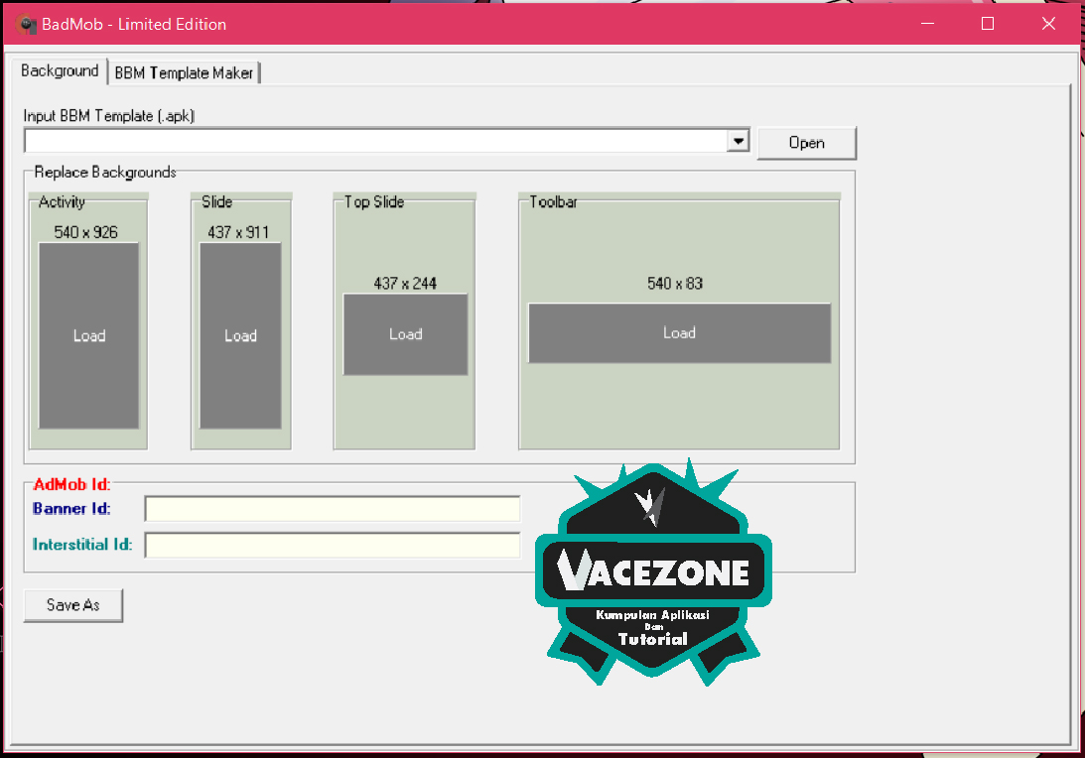The height and width of the screenshot is (758, 1085).
Task: Click the 'Toolbar' group label
Action: (x=553, y=202)
